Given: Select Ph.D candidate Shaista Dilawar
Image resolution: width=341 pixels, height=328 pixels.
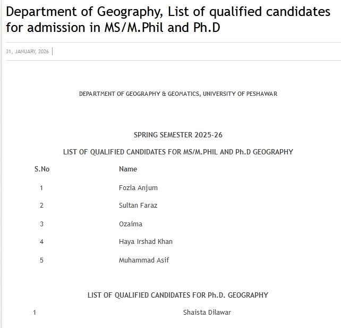Looking at the screenshot, I should (x=207, y=313).
